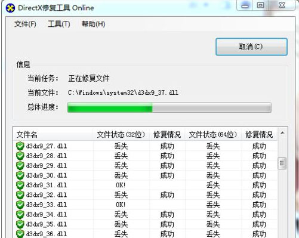Viewport: 299px width, 238px height.
Task: Click the shield icon beside d3dx9_34.dll
Action: [20, 214]
